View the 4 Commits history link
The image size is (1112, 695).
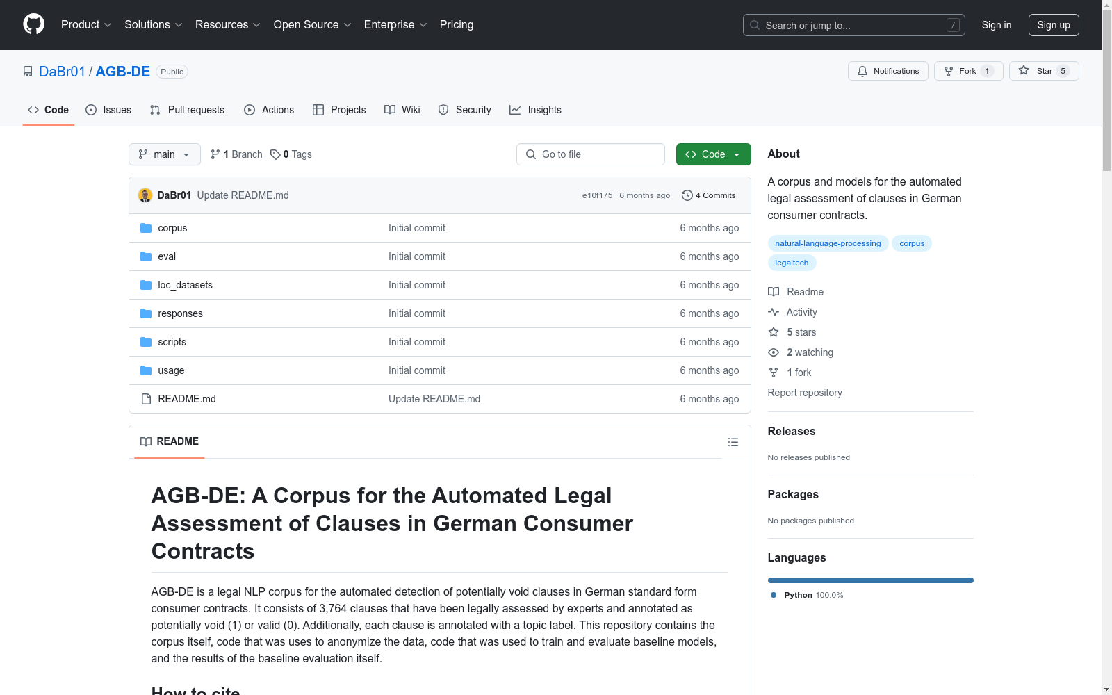709,195
